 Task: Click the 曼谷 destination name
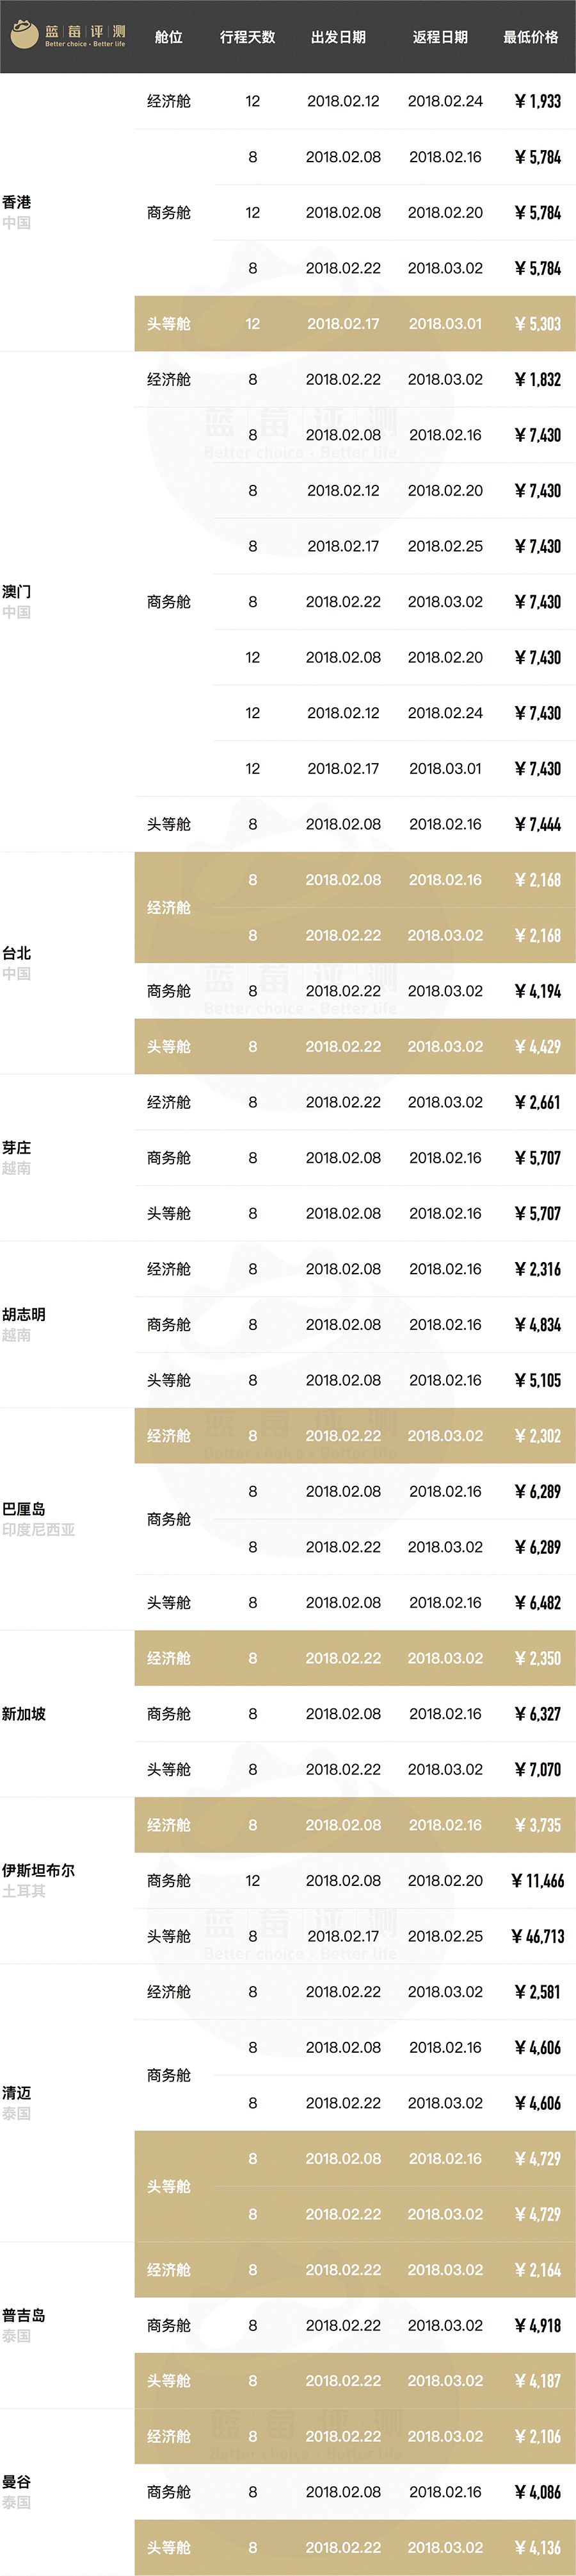[16, 2482]
